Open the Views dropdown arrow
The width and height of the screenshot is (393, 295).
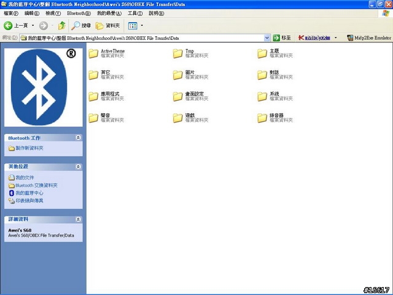(142, 26)
